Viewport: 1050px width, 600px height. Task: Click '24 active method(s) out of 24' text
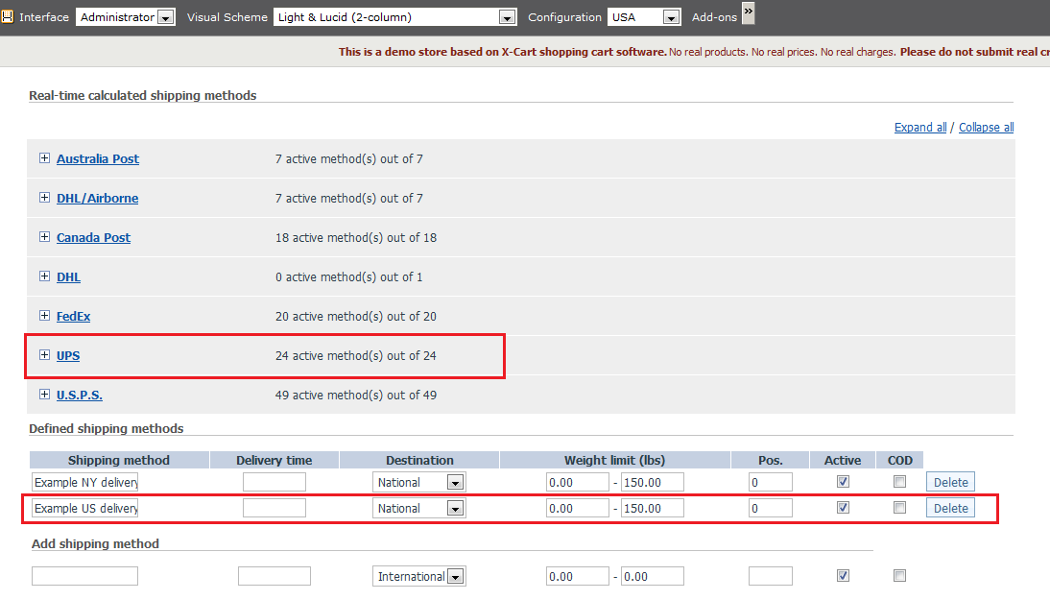355,355
